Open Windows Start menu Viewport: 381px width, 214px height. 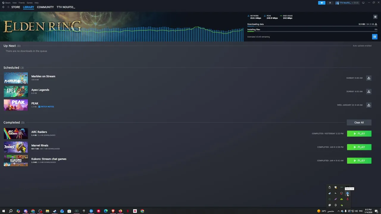(4, 211)
